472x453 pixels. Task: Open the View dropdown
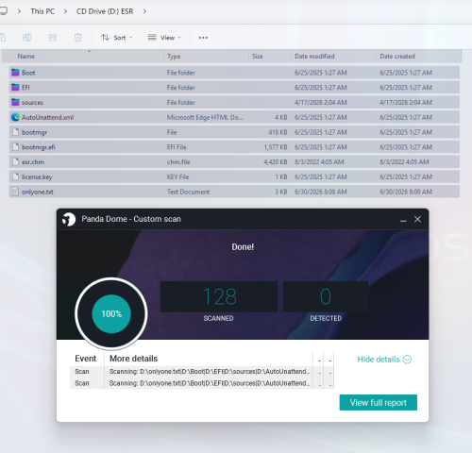tap(164, 38)
